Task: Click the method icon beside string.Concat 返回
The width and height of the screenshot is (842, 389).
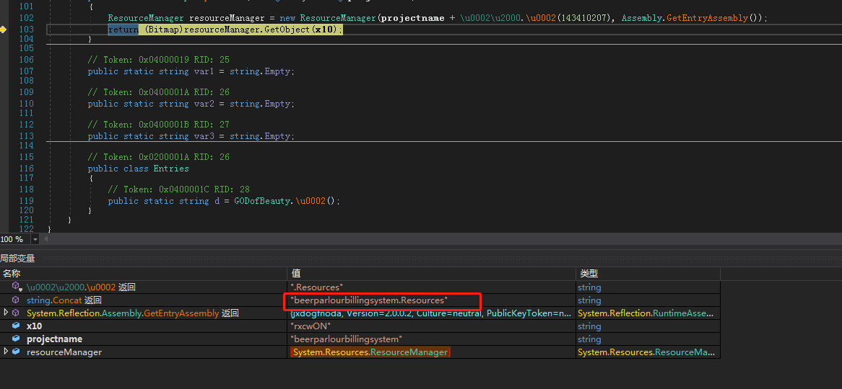Action: 16,300
